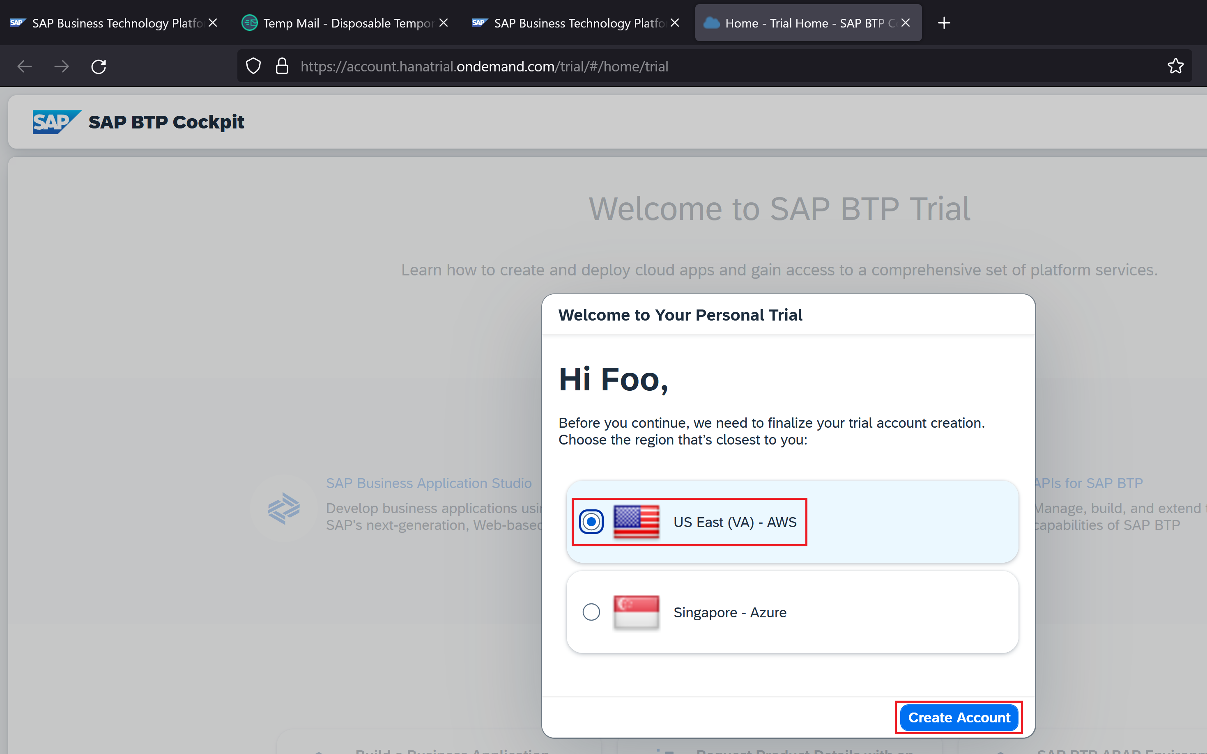
Task: Select the US East (VA) - AWS radio button
Action: click(591, 522)
